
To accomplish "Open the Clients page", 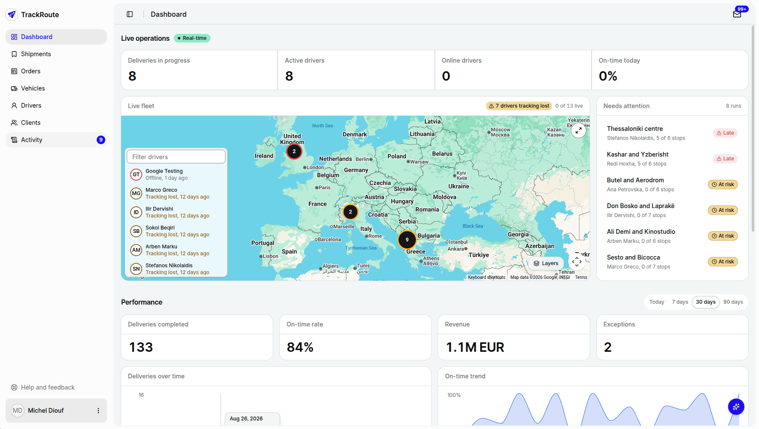I will (56, 123).
